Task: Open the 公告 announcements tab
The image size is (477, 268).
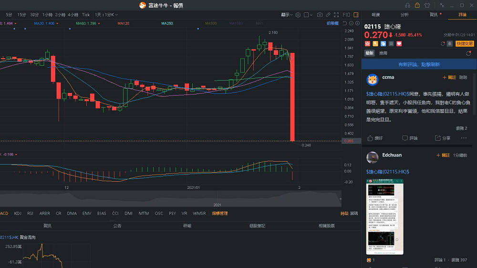Action: tap(117, 226)
